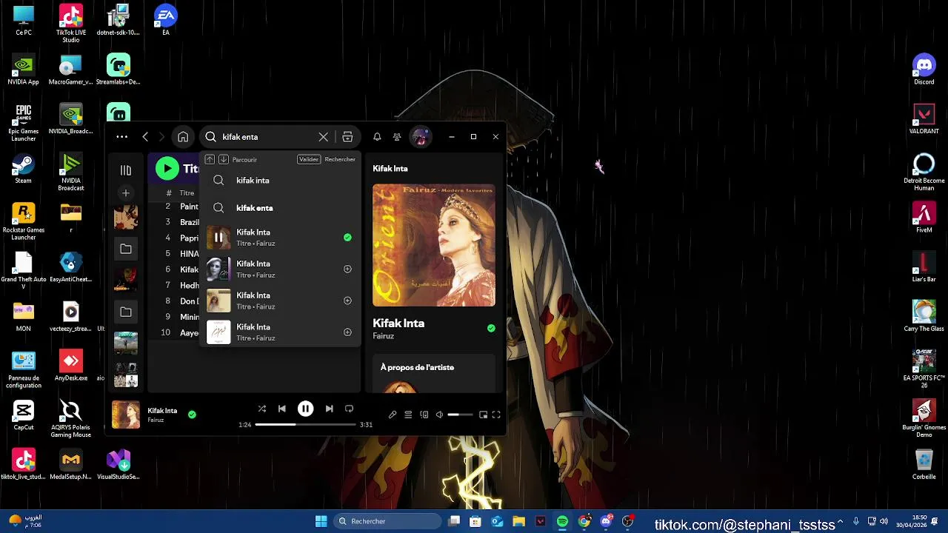Select the Corbeille recycle bin

924,464
